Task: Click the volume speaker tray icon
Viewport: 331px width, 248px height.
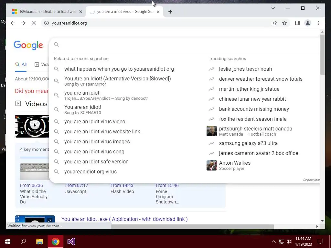Action: click(x=289, y=242)
